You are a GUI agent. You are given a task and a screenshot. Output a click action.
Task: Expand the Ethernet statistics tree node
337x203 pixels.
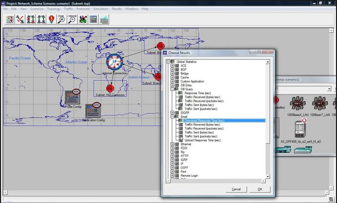(x=173, y=144)
